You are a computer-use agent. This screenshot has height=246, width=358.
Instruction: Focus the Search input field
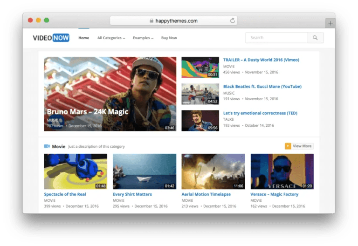(x=276, y=38)
